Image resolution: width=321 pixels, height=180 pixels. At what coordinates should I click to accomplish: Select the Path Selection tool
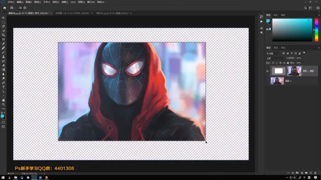[3, 91]
